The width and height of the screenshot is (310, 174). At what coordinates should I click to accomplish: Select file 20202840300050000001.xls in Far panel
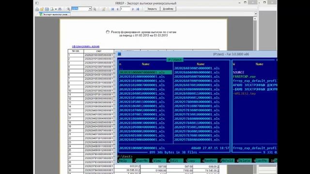click(197, 68)
